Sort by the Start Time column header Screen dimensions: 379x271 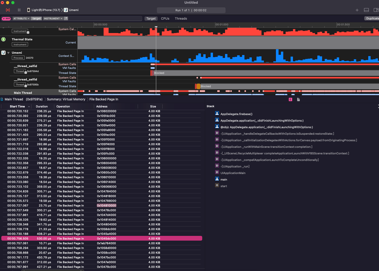17,106
